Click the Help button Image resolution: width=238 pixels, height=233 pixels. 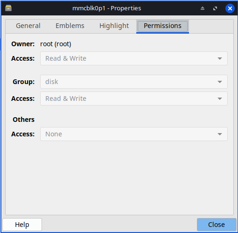(x=22, y=225)
